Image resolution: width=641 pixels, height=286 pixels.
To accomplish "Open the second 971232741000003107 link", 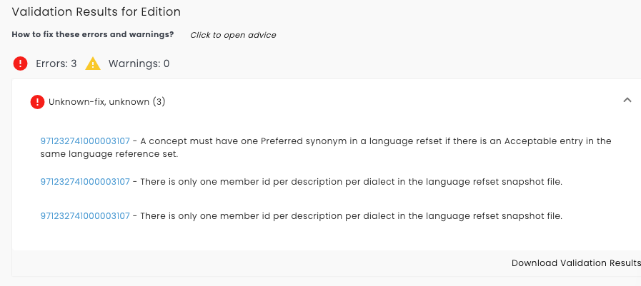I will pyautogui.click(x=85, y=182).
